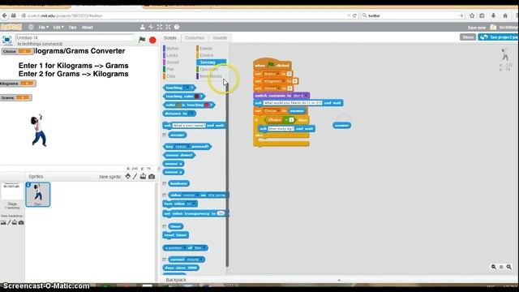Toggle fullscreen presentation mode icon
Viewport: 519px width, 292px height.
point(7,40)
